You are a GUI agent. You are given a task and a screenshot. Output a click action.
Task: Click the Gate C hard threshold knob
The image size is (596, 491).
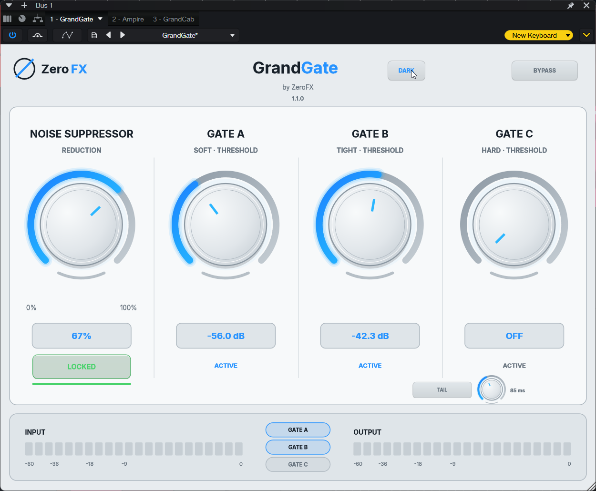click(514, 225)
